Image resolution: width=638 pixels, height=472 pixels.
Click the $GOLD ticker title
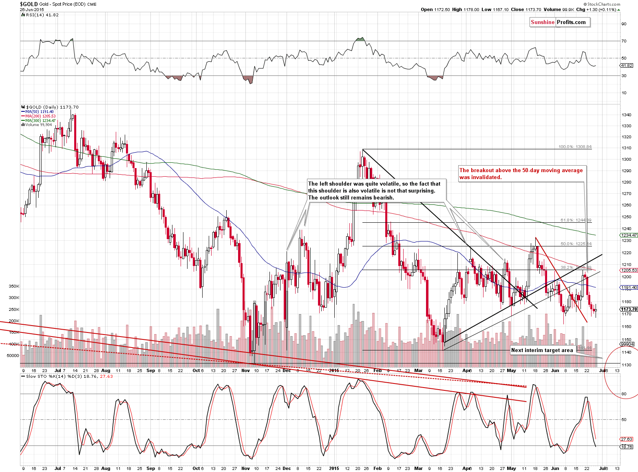(x=29, y=4)
